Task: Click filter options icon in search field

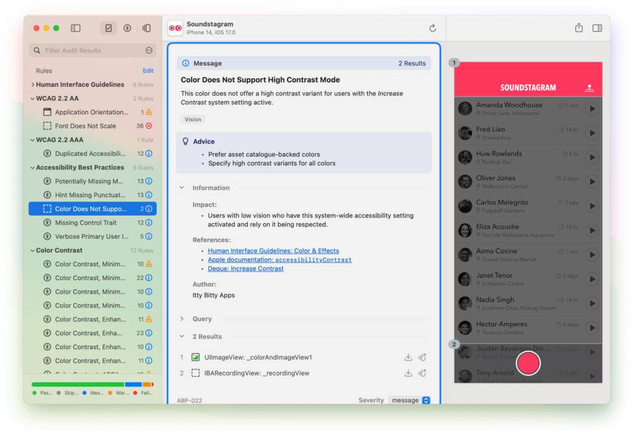Action: point(149,50)
